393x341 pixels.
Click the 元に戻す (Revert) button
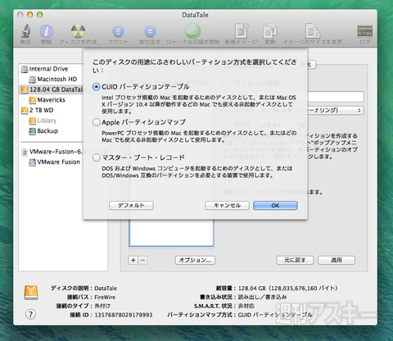point(295,260)
